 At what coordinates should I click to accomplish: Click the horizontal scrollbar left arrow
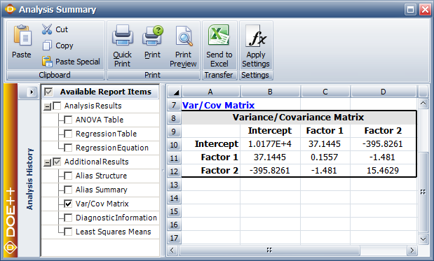tap(172, 251)
